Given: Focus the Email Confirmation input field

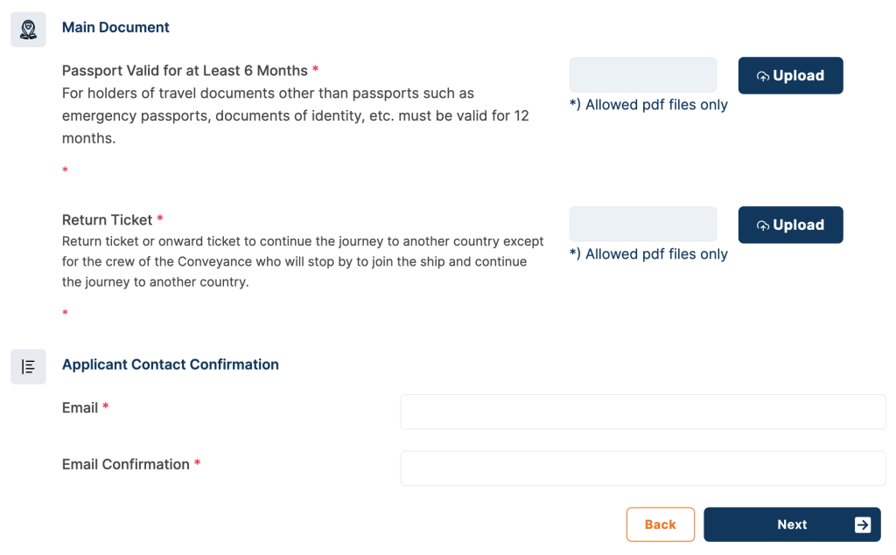Looking at the screenshot, I should [x=642, y=468].
